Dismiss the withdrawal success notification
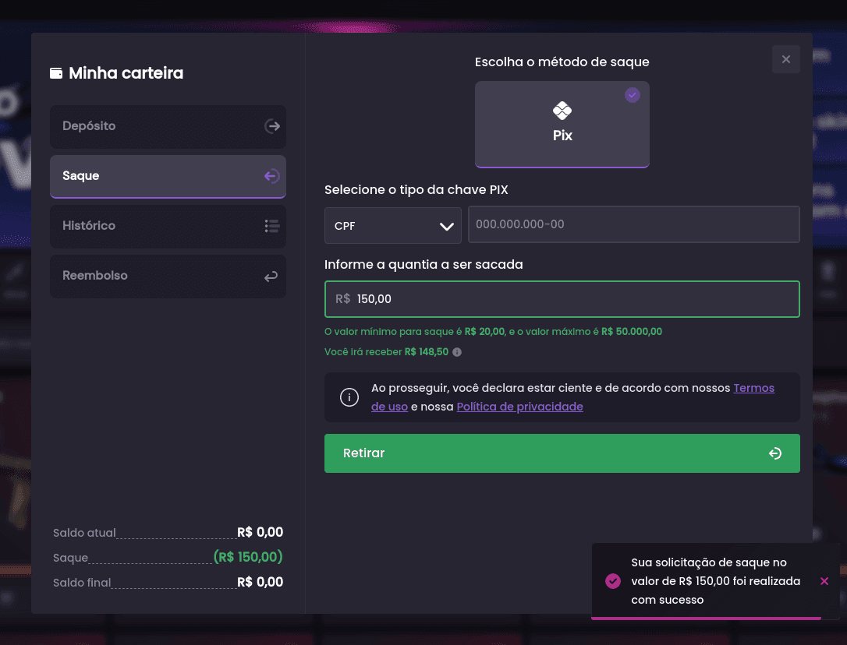 (824, 581)
